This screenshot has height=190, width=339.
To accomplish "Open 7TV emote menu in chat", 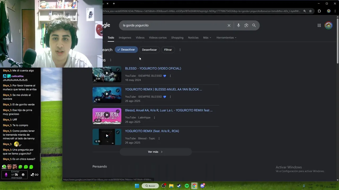I will [x=16, y=174].
